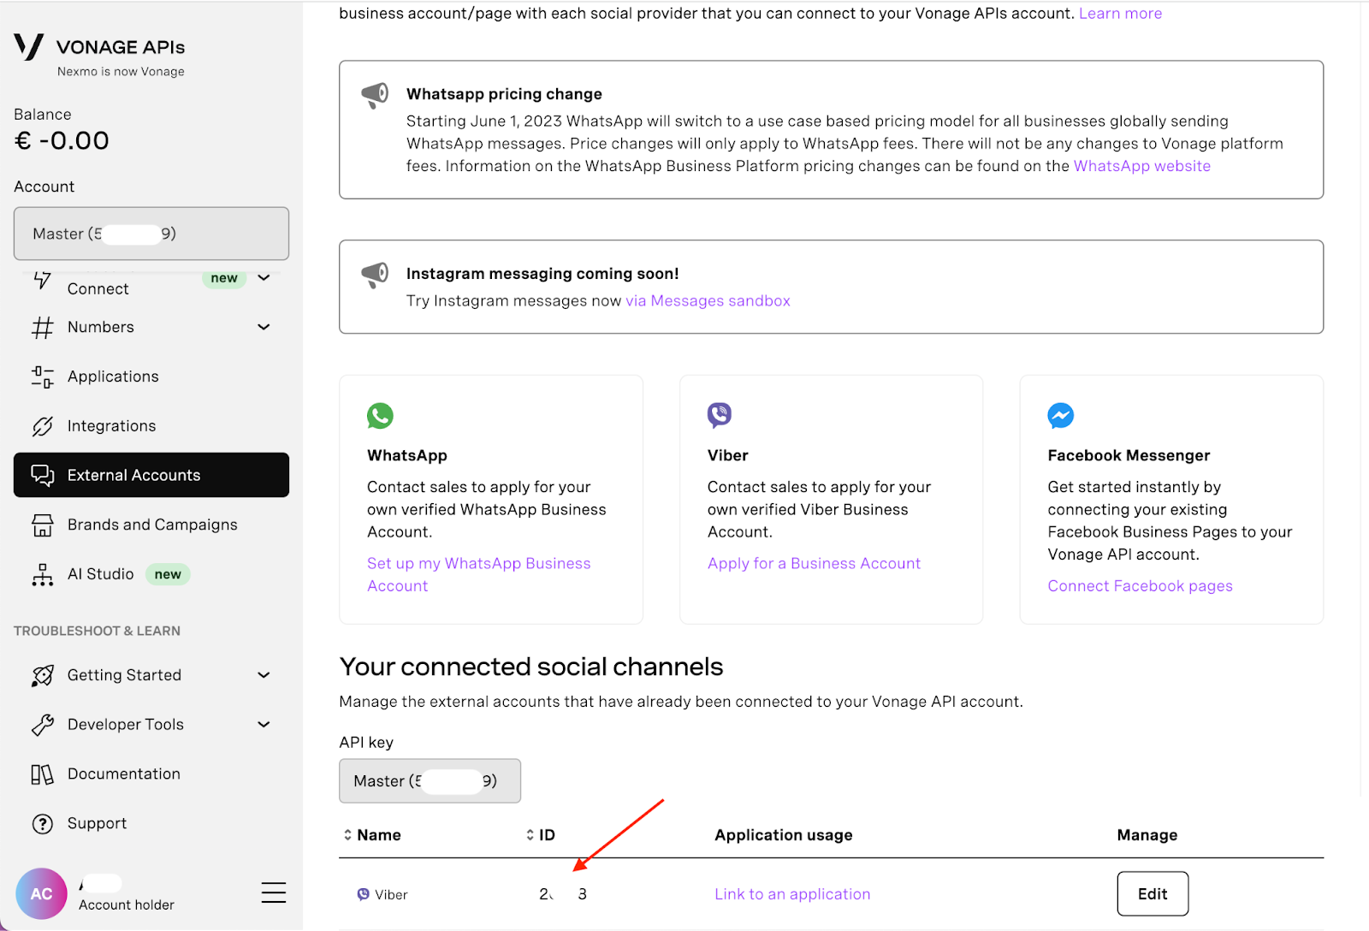
Task: Expand the Connect menu chevron
Action: pos(264,277)
